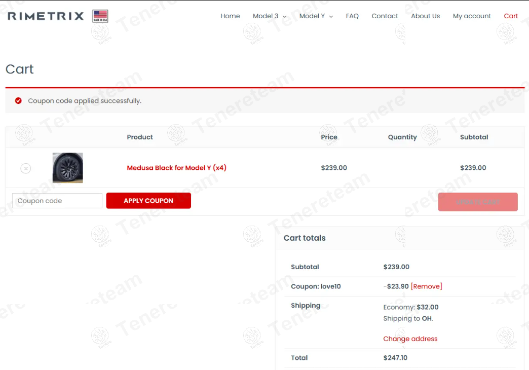Go to the FAQ page

352,16
